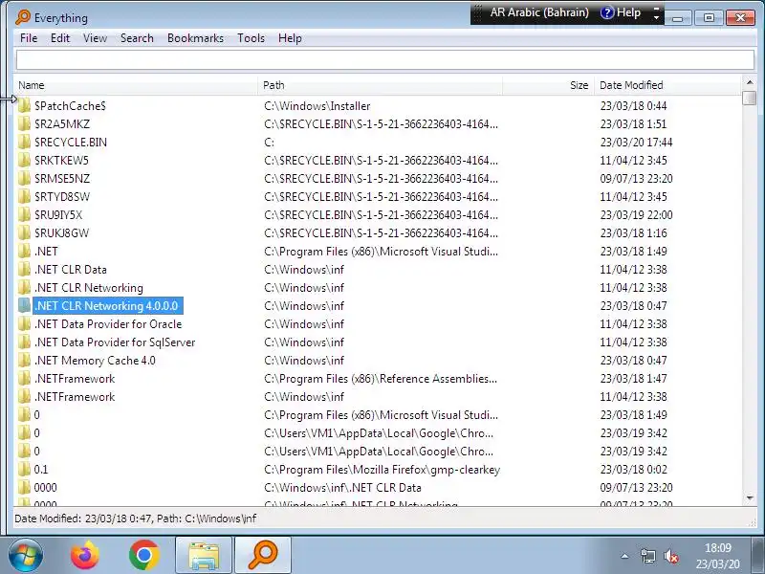Click folder icon of .NET Data Provider for SqlServer

(x=24, y=342)
